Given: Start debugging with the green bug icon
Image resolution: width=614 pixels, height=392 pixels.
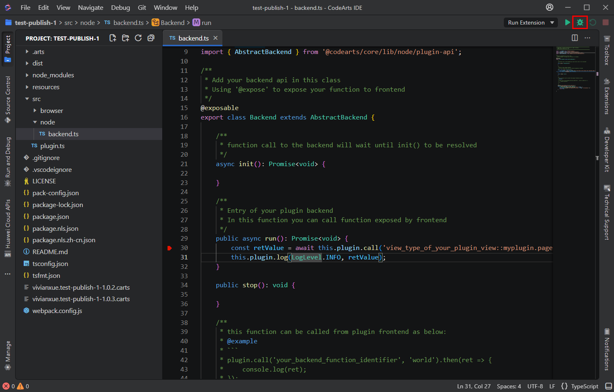Looking at the screenshot, I should (x=580, y=23).
